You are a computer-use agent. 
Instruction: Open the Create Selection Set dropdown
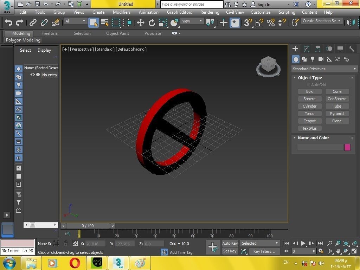coord(322,21)
